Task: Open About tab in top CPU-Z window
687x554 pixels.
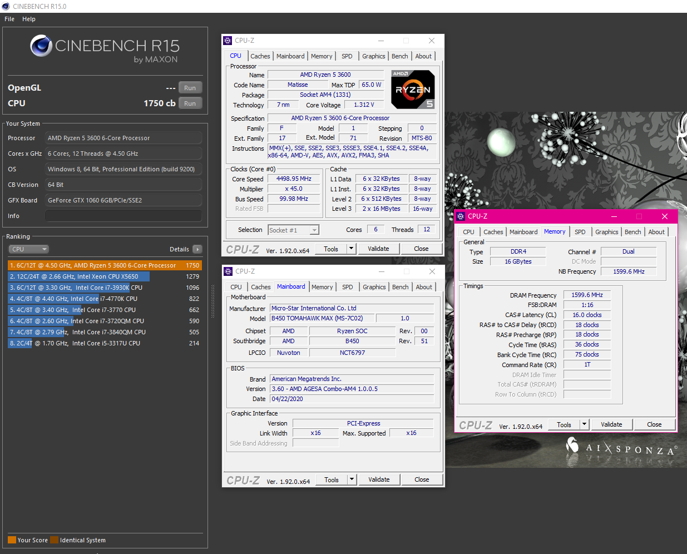Action: [423, 56]
